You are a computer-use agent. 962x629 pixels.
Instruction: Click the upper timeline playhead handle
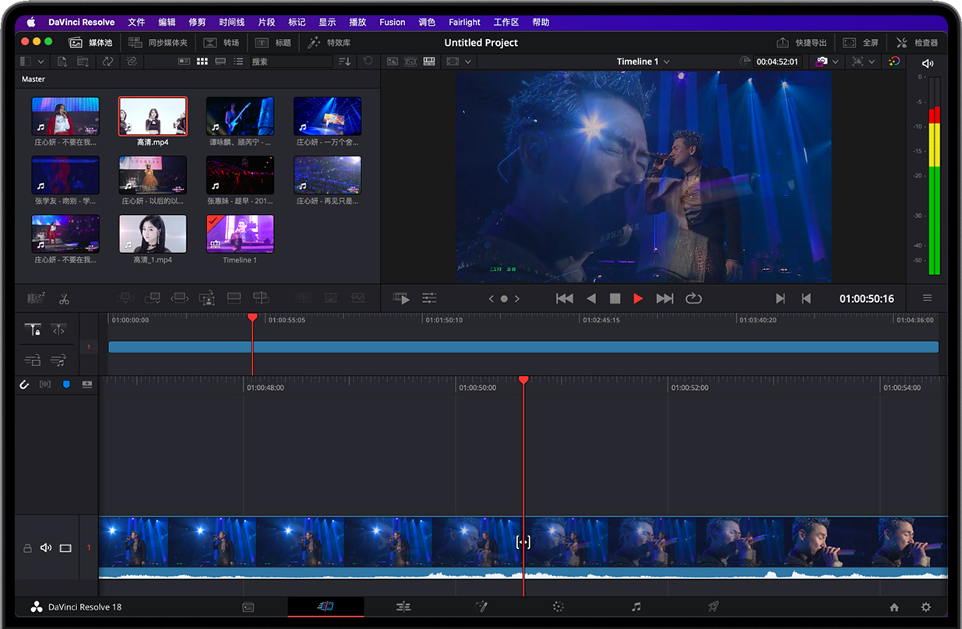(x=252, y=318)
